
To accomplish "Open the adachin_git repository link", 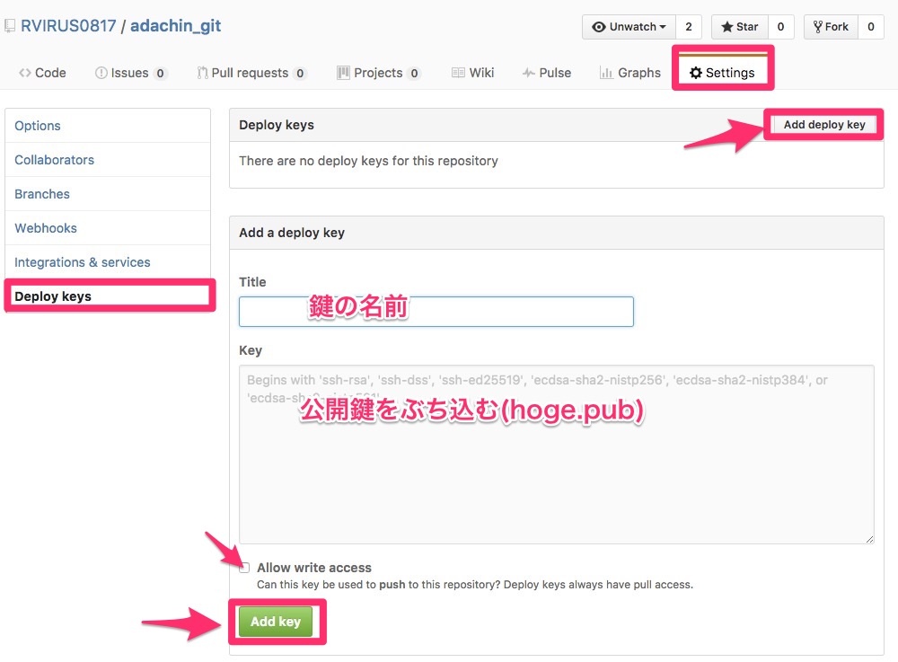I will (x=176, y=26).
